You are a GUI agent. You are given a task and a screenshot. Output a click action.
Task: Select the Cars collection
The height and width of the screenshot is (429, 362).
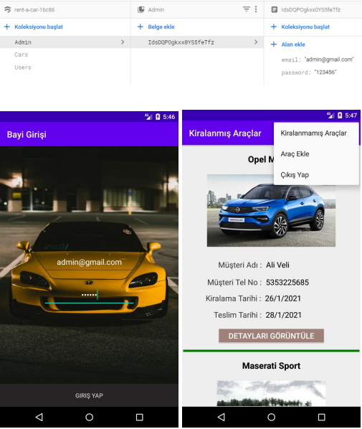22,55
